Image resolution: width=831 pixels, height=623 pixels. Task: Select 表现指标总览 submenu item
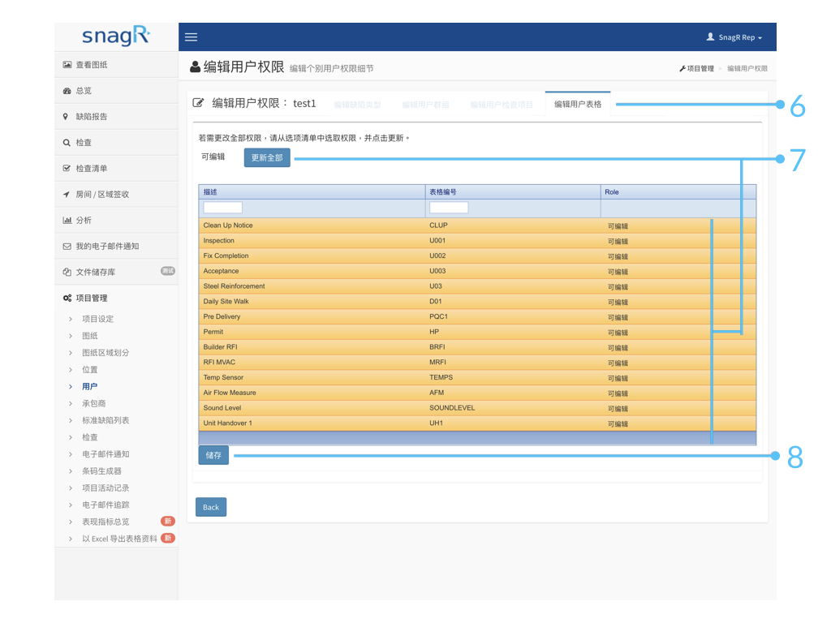pos(105,522)
